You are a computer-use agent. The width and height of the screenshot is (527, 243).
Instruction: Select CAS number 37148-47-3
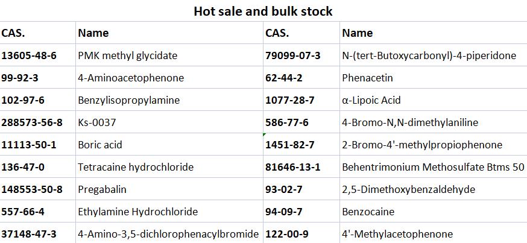[x=29, y=234]
